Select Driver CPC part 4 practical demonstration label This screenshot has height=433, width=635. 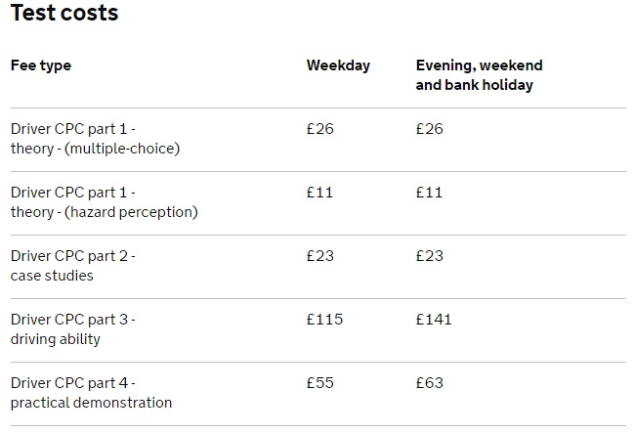[x=91, y=393]
